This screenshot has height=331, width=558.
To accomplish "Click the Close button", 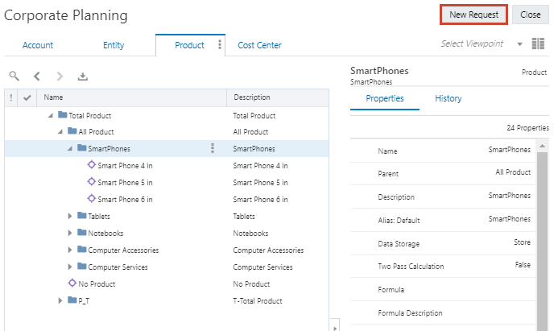I will 531,14.
